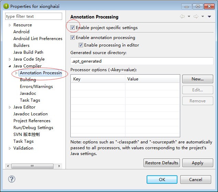Focus the type filter text field
Image resolution: width=218 pixels, height=192 pixels.
tap(34, 16)
